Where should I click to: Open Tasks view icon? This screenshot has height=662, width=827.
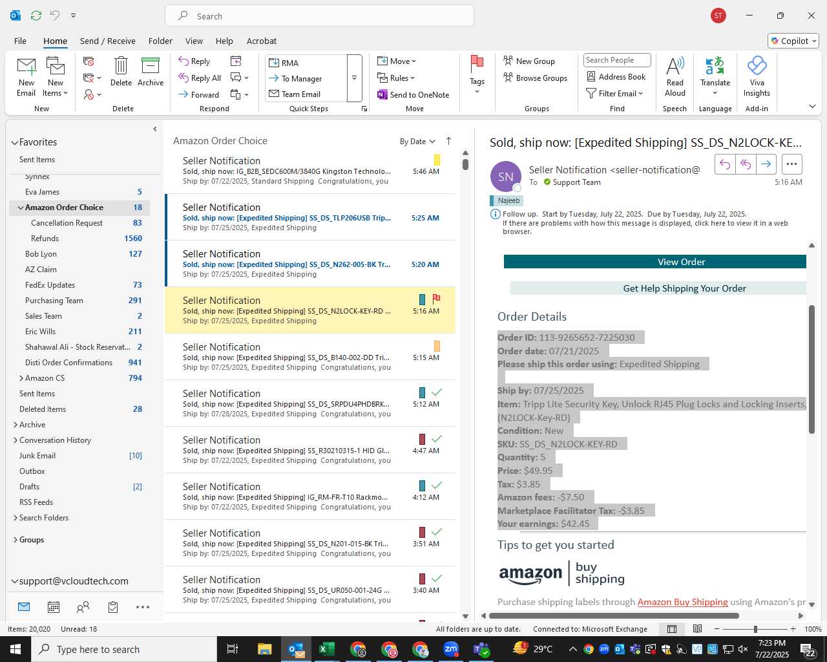click(113, 607)
